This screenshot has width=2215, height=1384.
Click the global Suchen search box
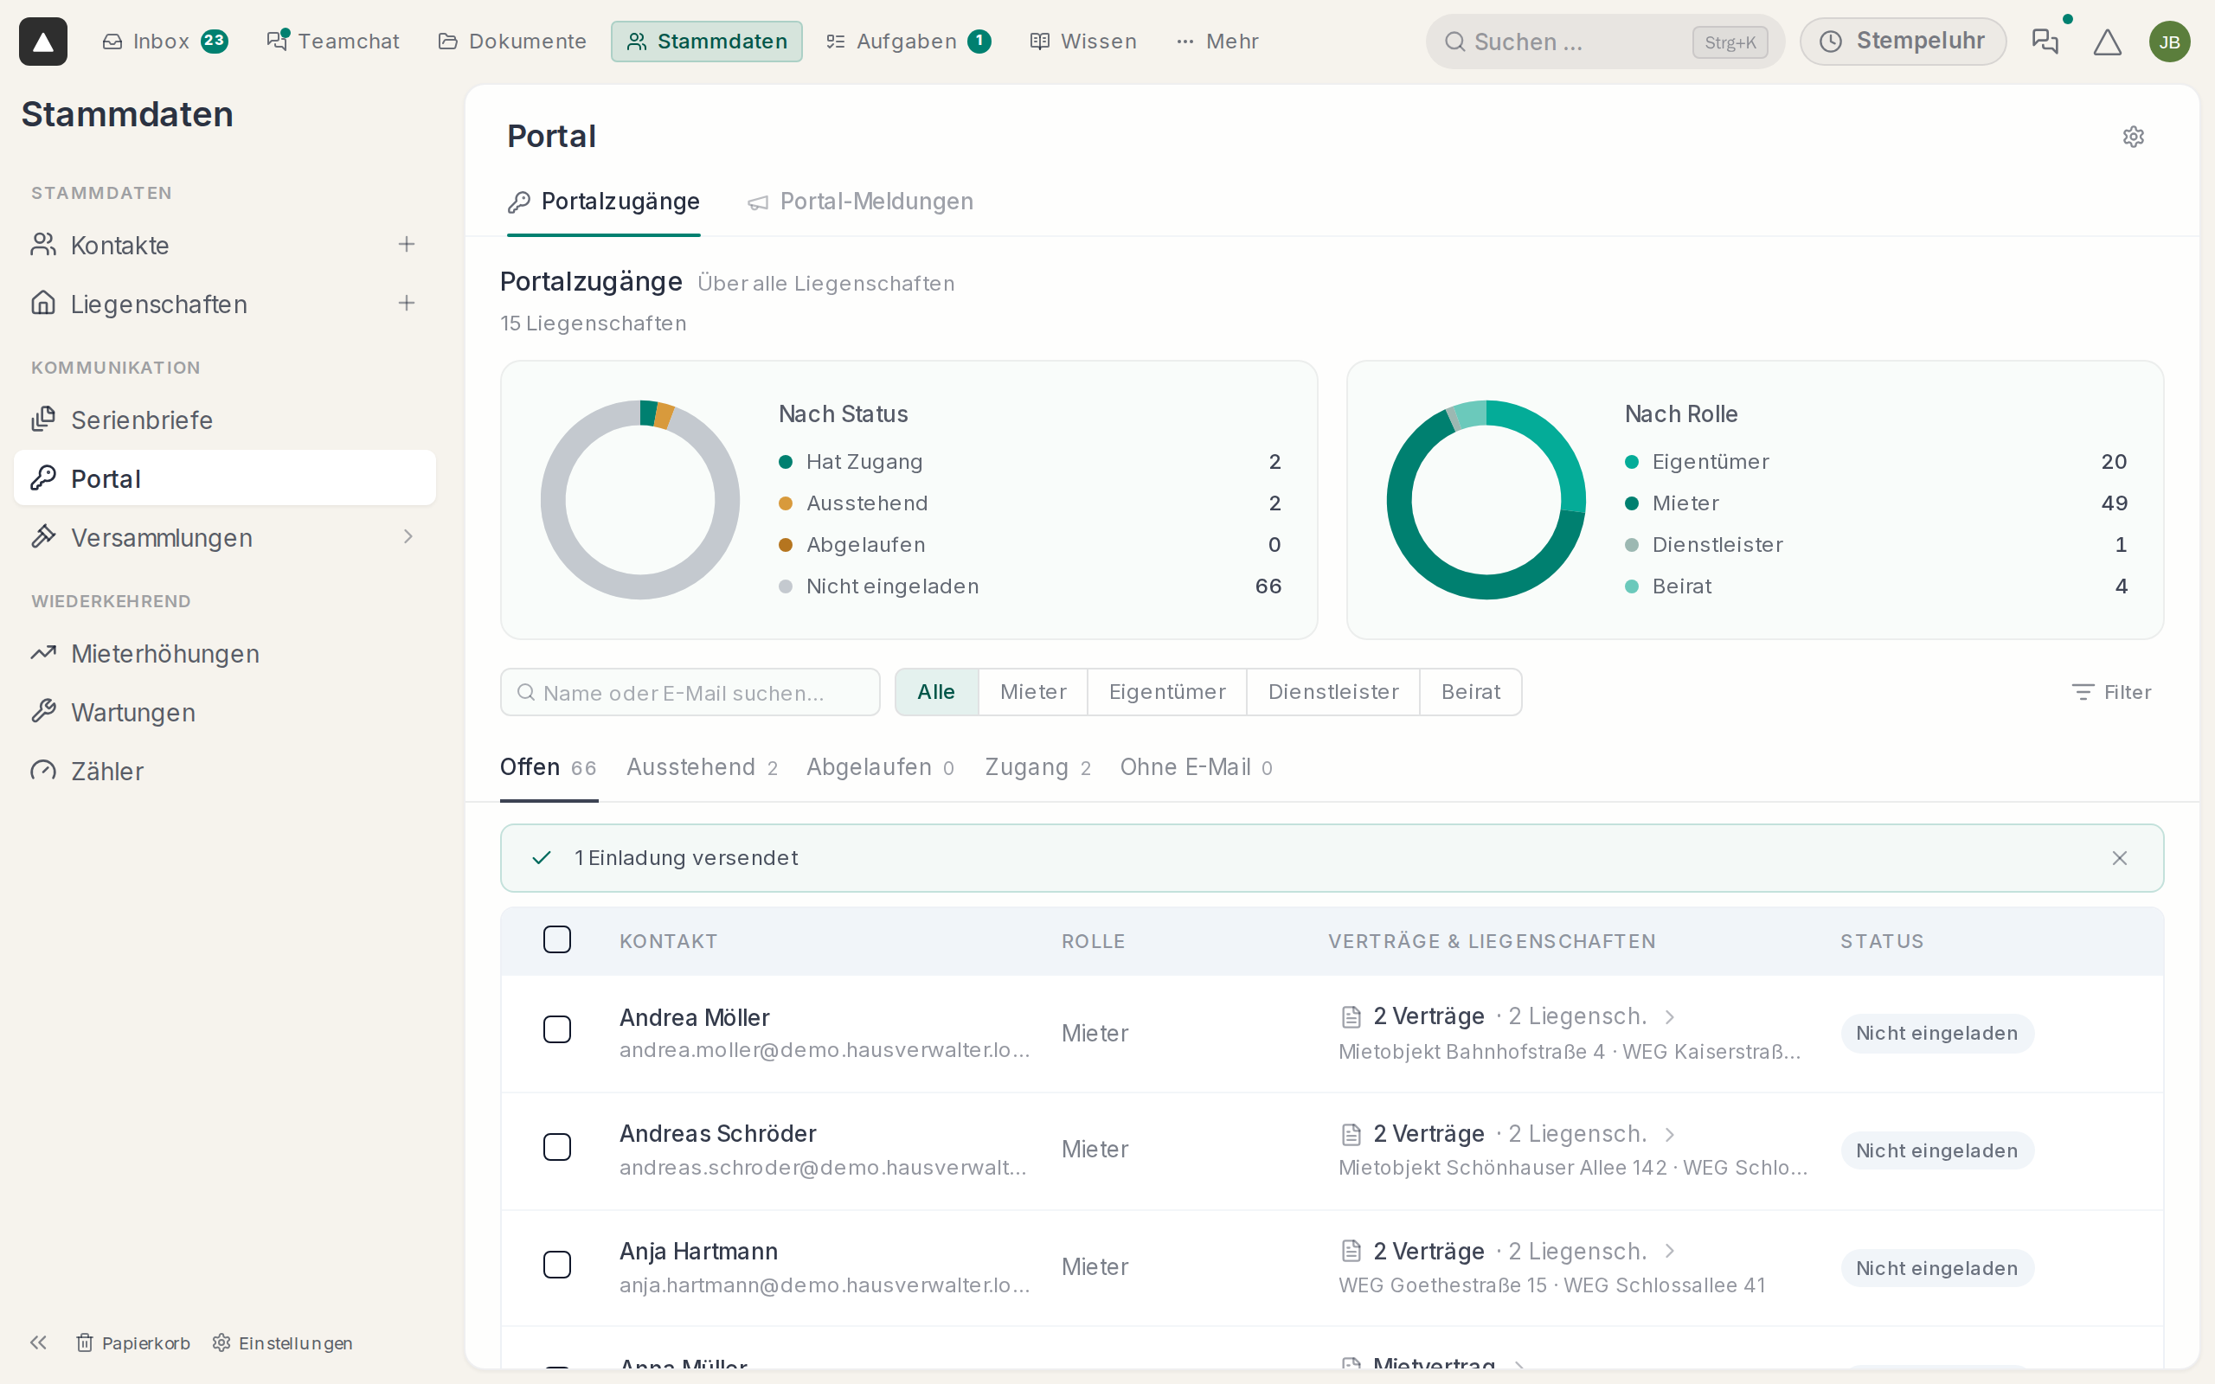[x=1604, y=42]
